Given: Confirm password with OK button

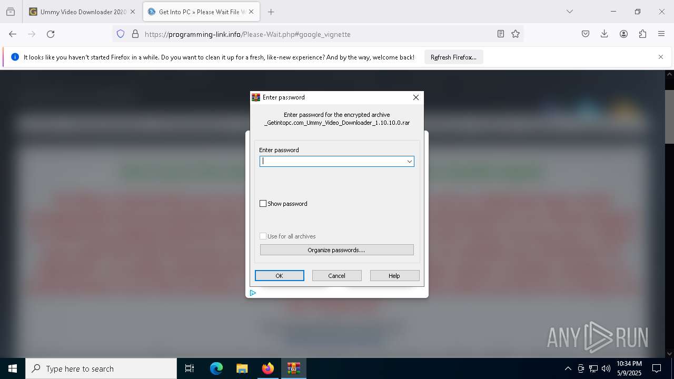Looking at the screenshot, I should coord(279,276).
